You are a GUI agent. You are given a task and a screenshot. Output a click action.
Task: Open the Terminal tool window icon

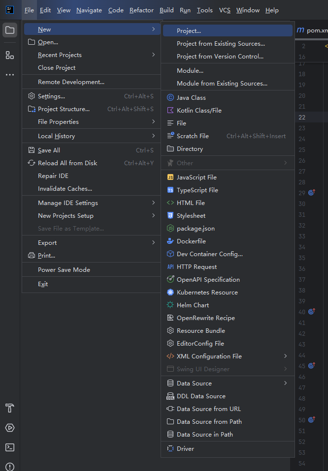pos(10,447)
